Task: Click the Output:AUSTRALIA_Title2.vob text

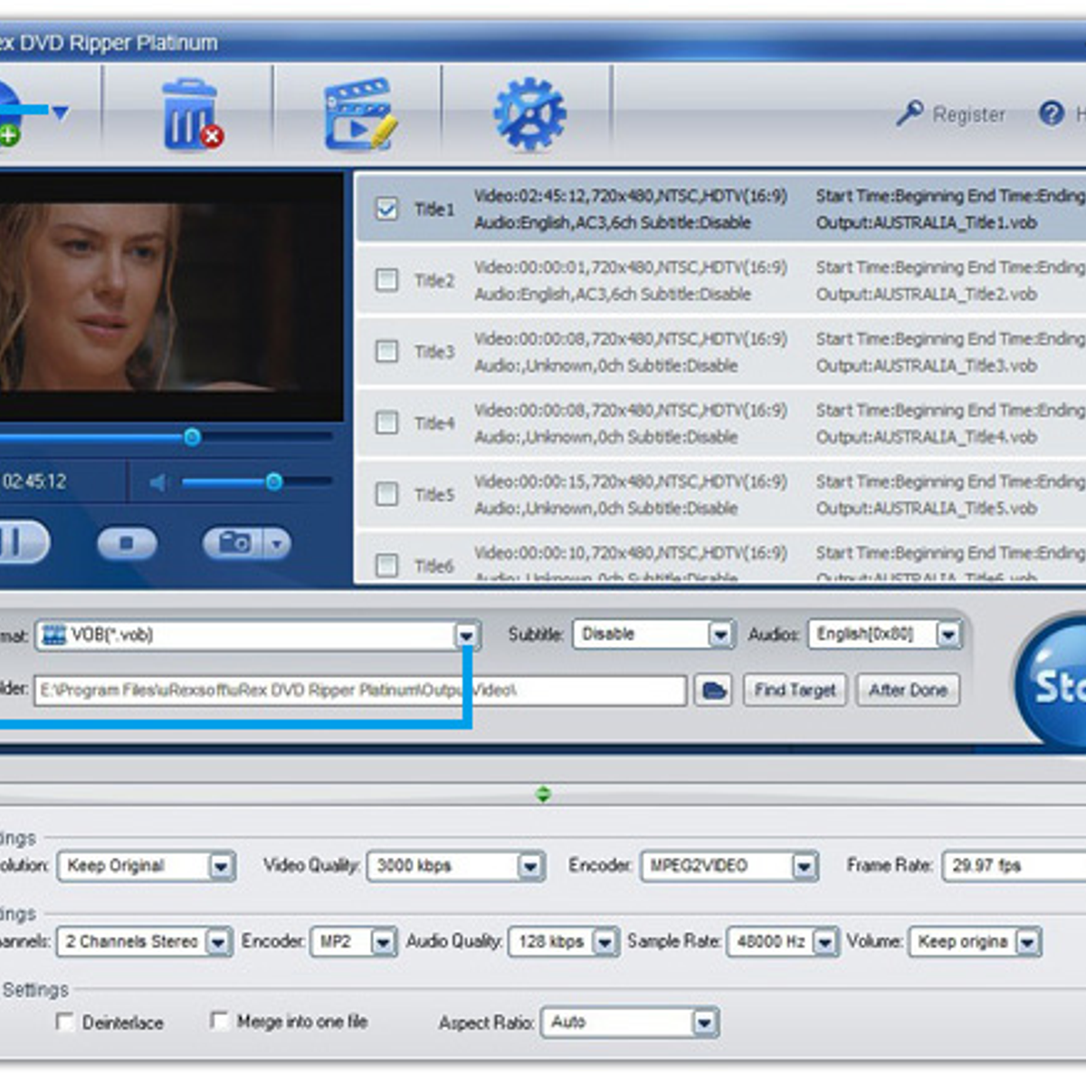Action: [x=927, y=294]
